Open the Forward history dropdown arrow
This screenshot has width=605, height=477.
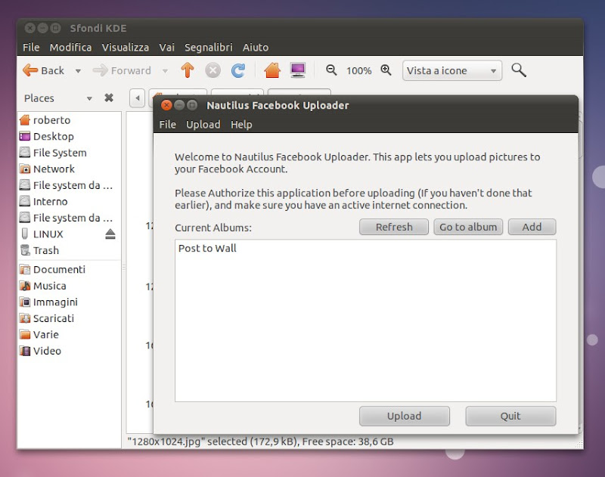point(165,71)
